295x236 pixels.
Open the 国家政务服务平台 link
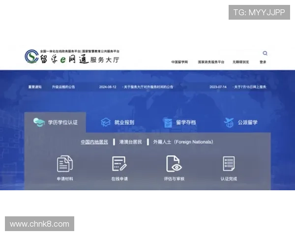click(x=211, y=62)
